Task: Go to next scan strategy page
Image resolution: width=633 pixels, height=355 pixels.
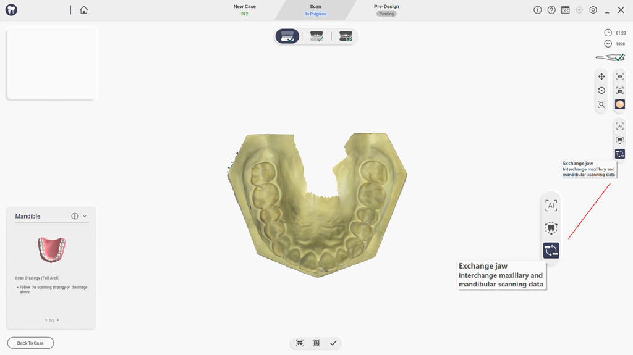Action: coord(58,320)
